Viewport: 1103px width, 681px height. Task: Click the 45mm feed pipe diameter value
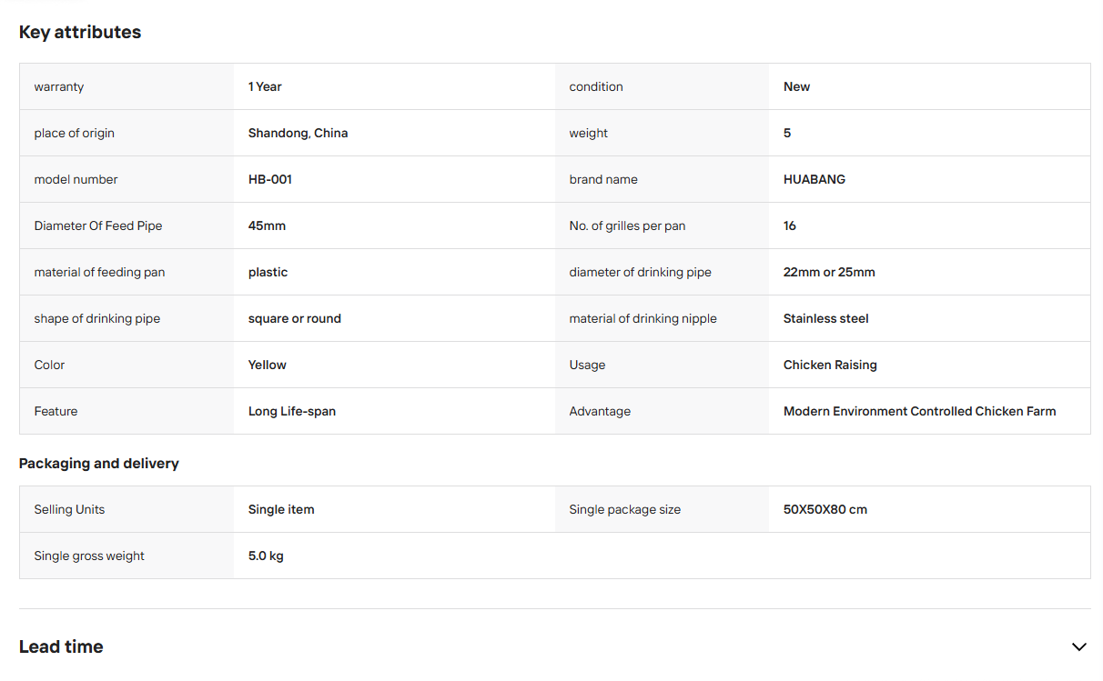(267, 225)
